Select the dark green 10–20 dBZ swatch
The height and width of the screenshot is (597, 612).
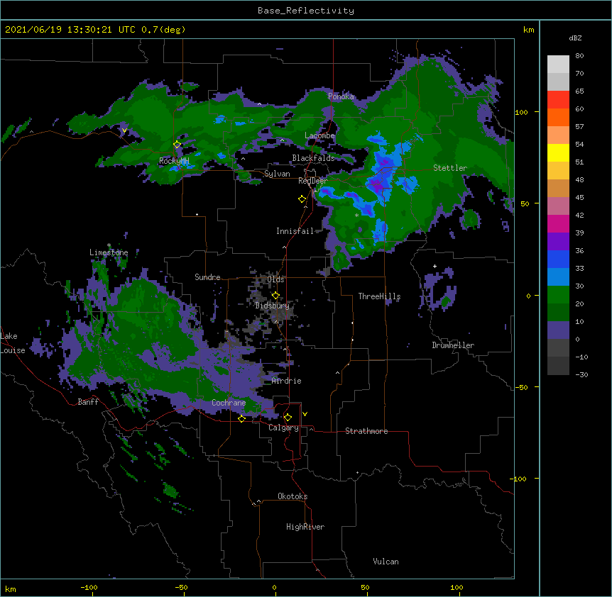[558, 313]
